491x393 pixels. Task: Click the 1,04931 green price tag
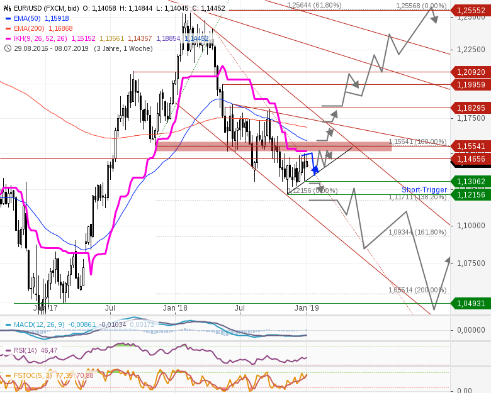pyautogui.click(x=471, y=304)
